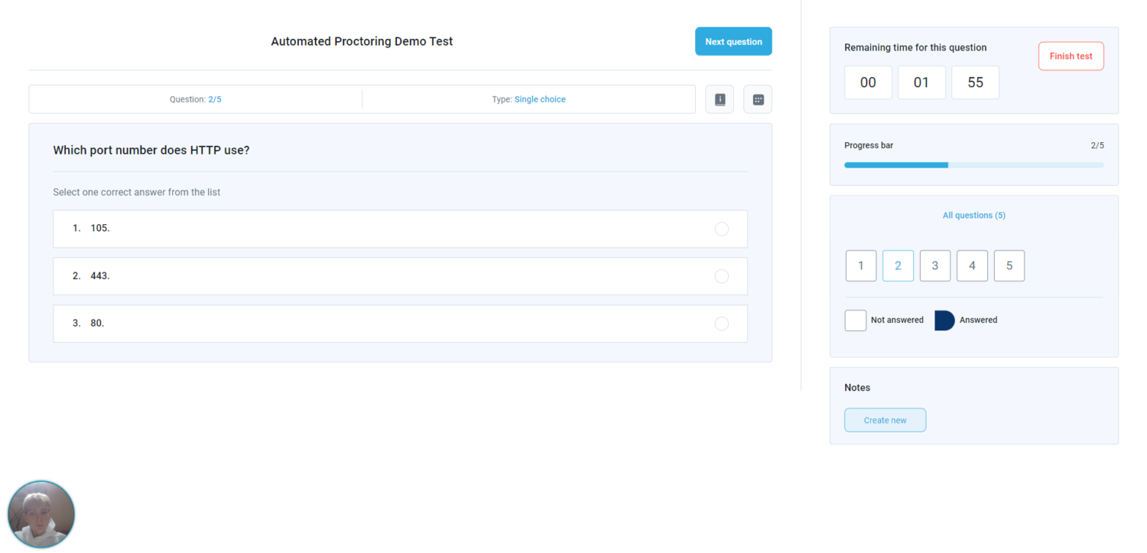Select the radio button for 105

click(x=721, y=229)
